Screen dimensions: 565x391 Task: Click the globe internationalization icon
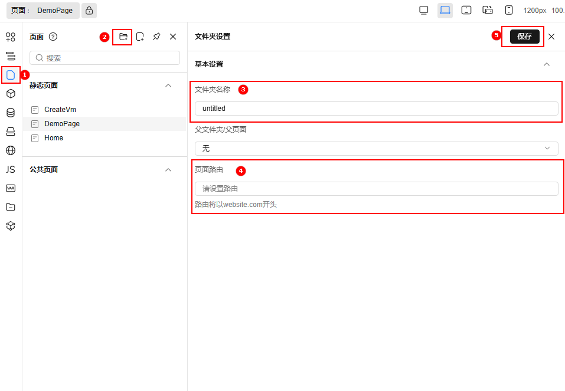(x=10, y=150)
